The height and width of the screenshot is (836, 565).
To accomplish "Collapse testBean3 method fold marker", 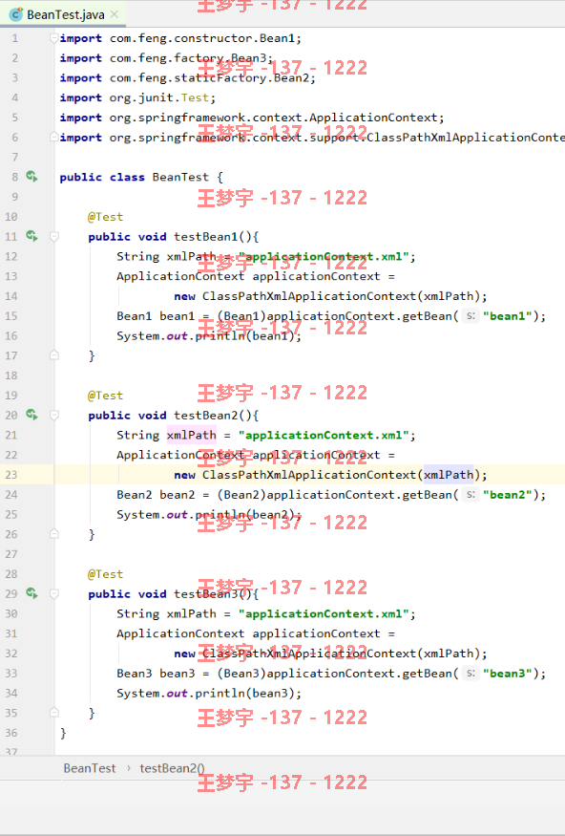I will [53, 593].
